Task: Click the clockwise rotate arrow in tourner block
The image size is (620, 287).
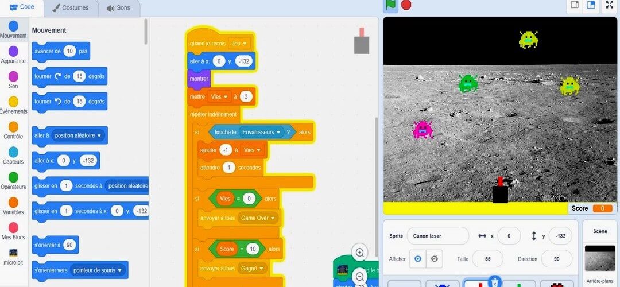Action: click(58, 76)
